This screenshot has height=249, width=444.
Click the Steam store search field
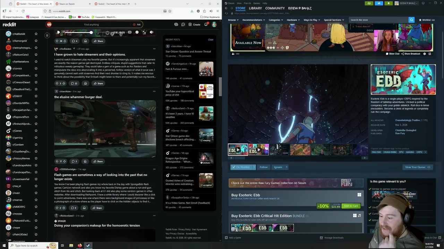point(379,20)
